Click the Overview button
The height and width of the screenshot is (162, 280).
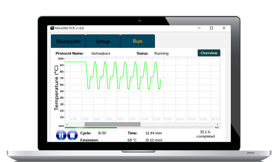(x=209, y=53)
